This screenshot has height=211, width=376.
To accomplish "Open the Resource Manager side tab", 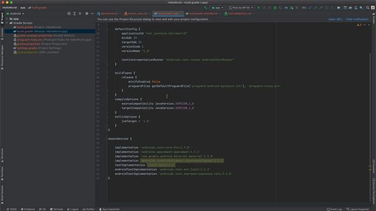I will (2, 57).
